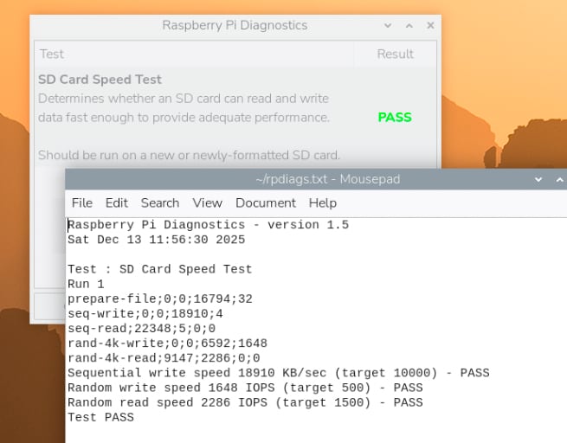Click the green PASS result
567x443 pixels.
pyautogui.click(x=395, y=117)
